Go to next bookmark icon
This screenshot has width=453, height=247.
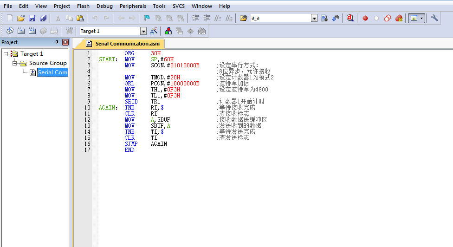click(169, 18)
